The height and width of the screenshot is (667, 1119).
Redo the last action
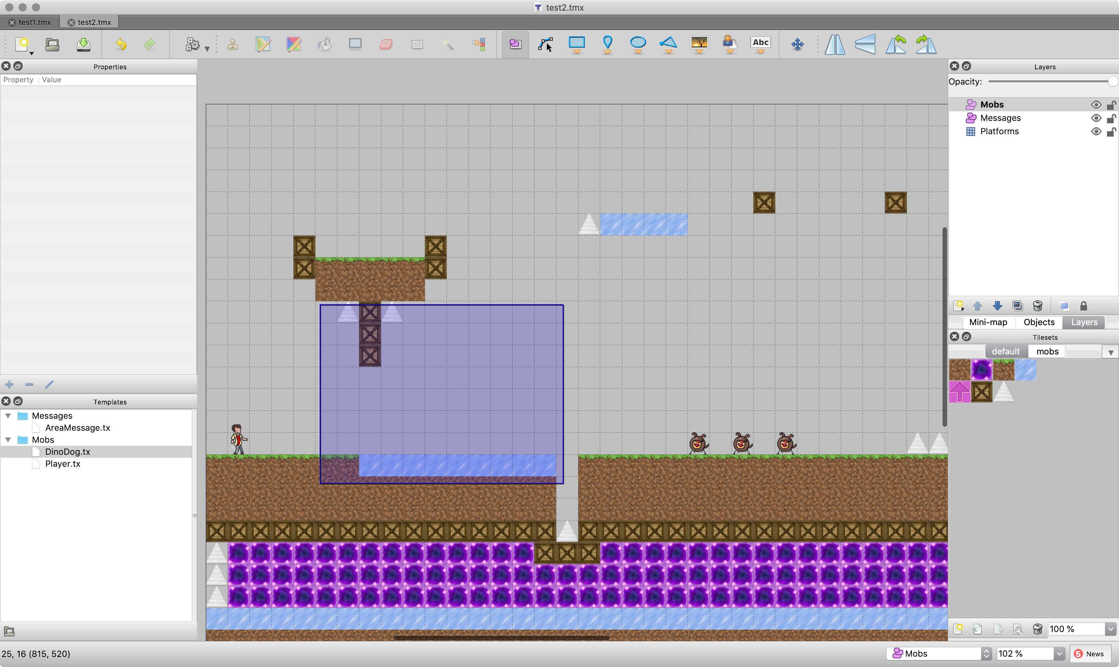150,44
